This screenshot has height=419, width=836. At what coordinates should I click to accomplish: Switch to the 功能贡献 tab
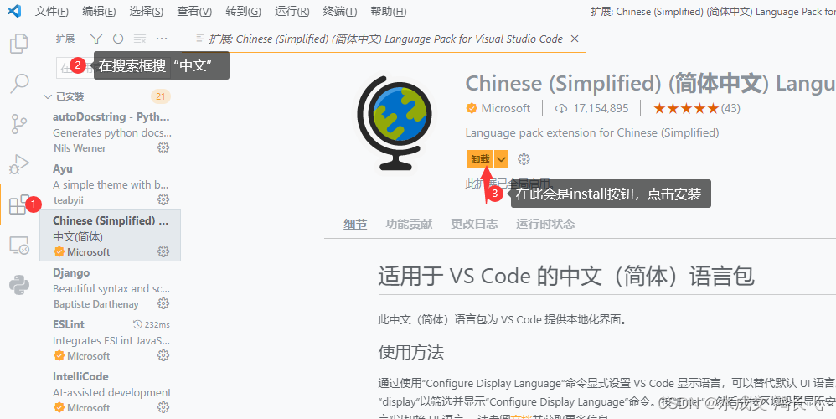(x=409, y=224)
